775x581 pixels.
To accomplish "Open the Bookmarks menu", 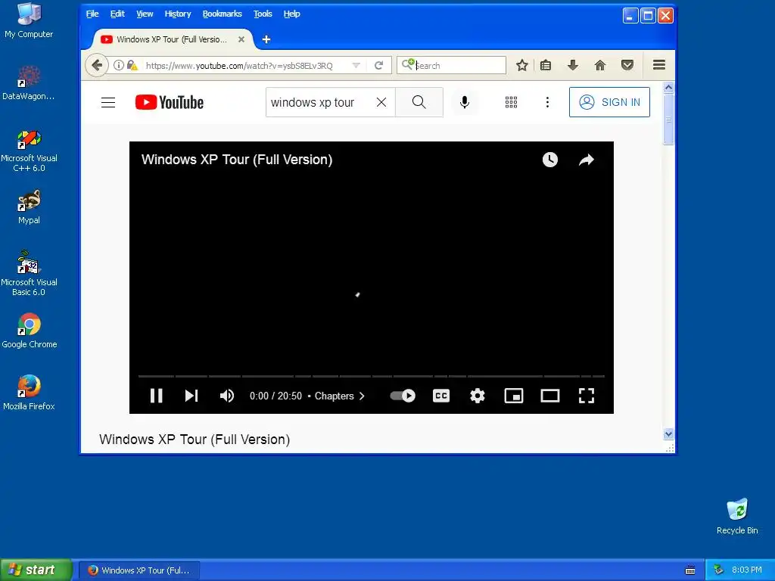I will [x=223, y=14].
